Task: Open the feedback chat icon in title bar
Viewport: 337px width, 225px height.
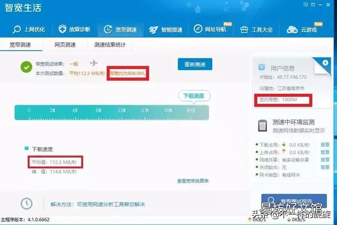Action: coord(306,5)
